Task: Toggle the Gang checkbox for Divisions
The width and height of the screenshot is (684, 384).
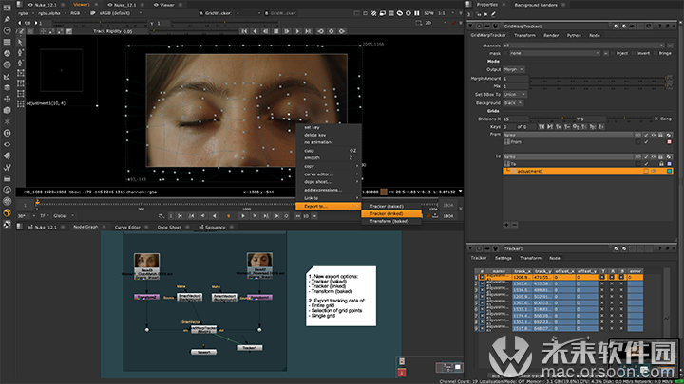Action: (x=656, y=119)
